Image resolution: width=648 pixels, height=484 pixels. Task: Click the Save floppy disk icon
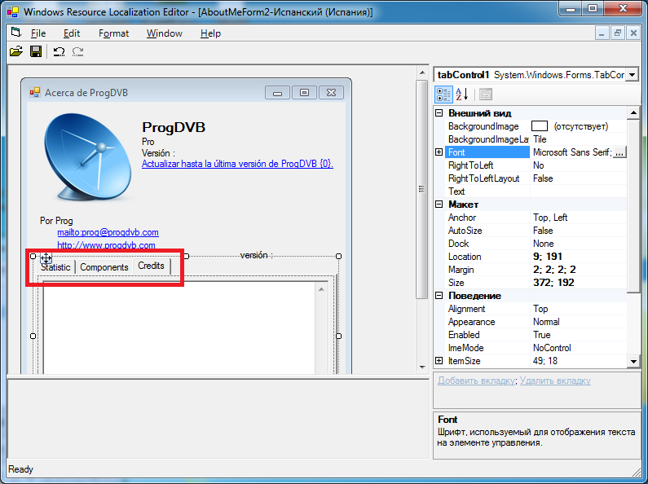36,51
